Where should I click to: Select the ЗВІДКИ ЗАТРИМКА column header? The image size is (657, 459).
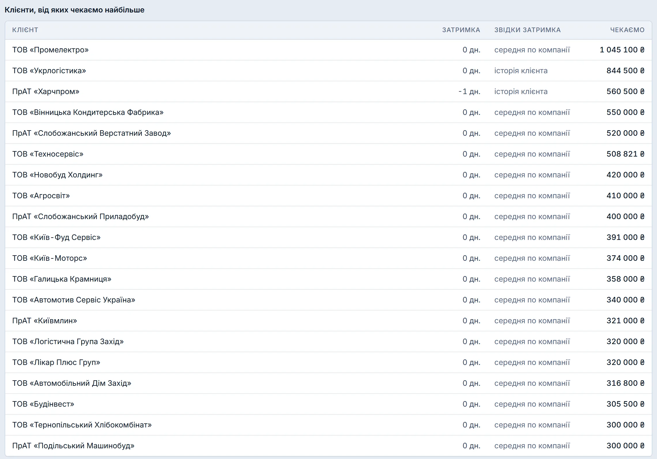point(528,30)
